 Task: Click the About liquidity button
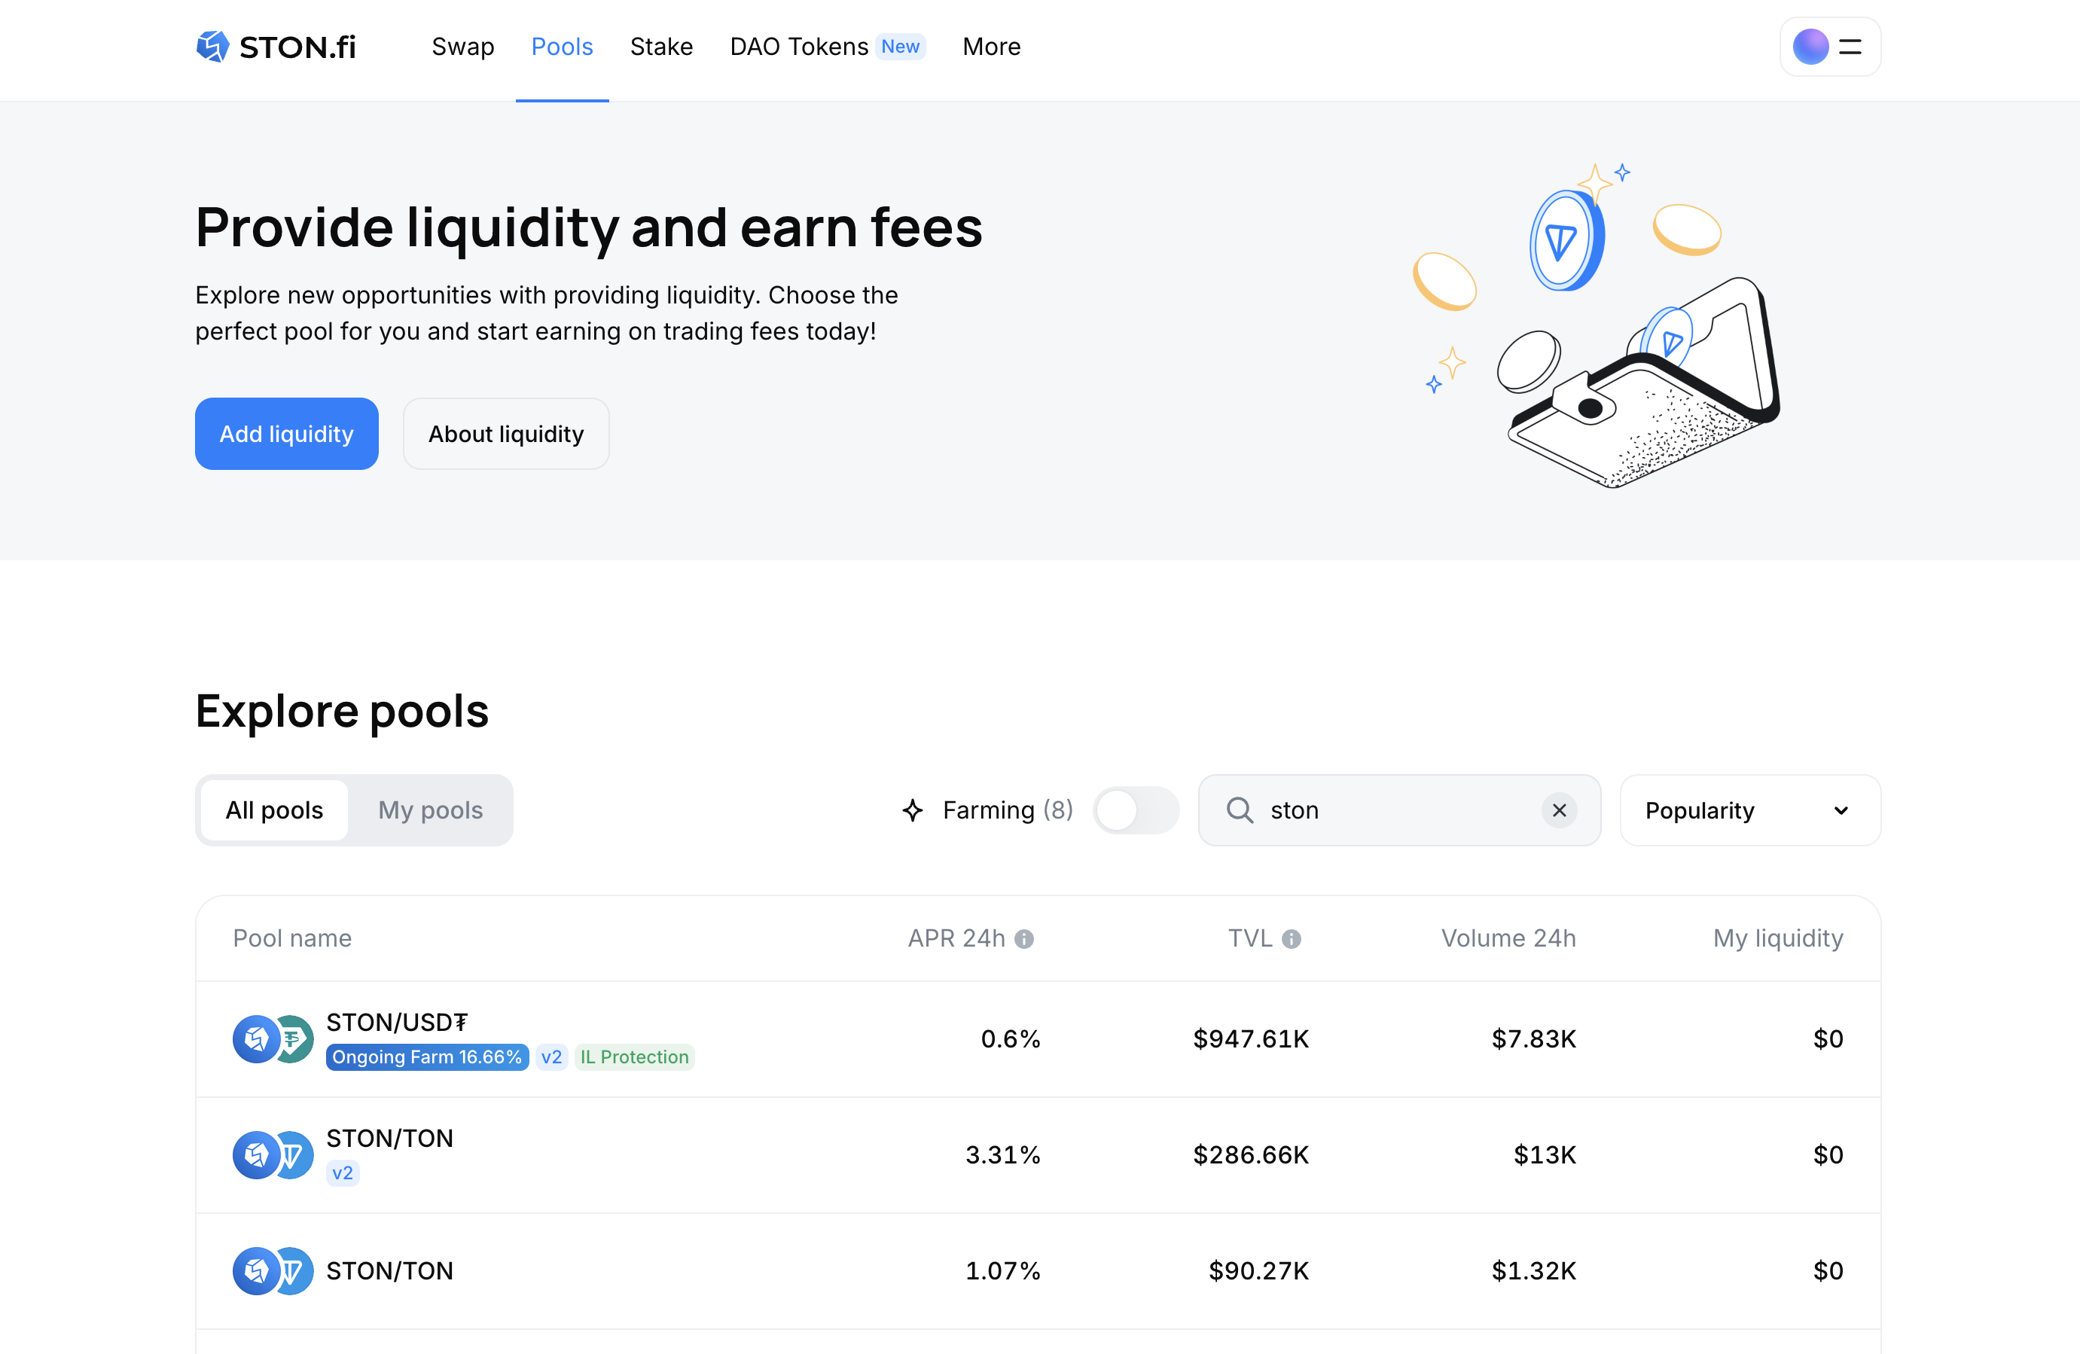point(505,434)
